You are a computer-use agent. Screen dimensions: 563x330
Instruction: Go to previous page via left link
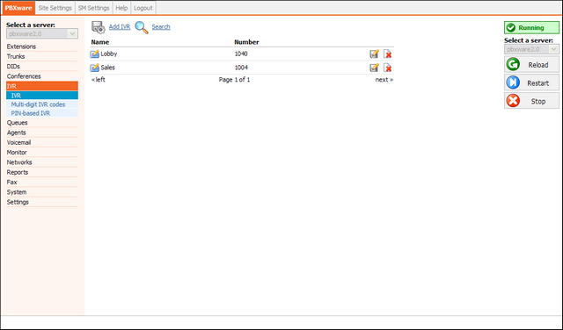tap(98, 80)
